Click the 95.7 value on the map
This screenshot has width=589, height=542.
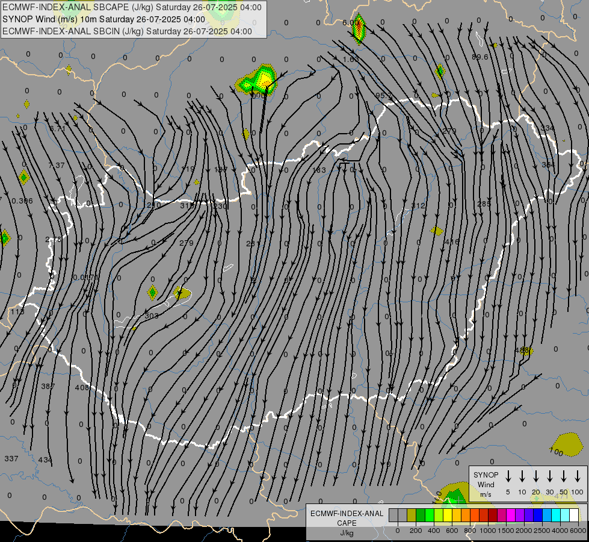tap(383, 96)
